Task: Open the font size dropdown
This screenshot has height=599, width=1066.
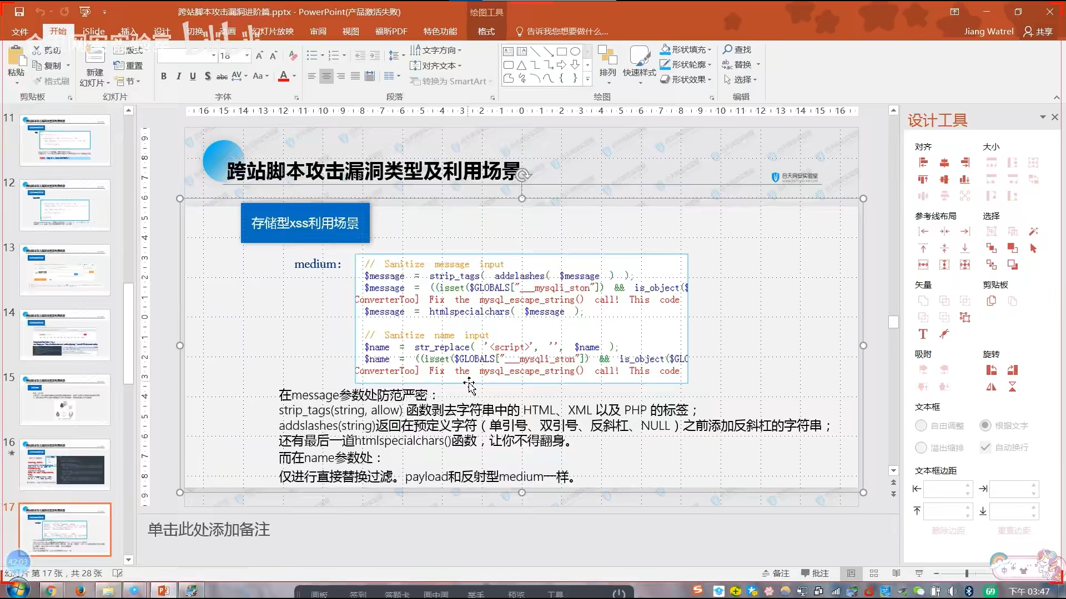Action: (x=247, y=55)
